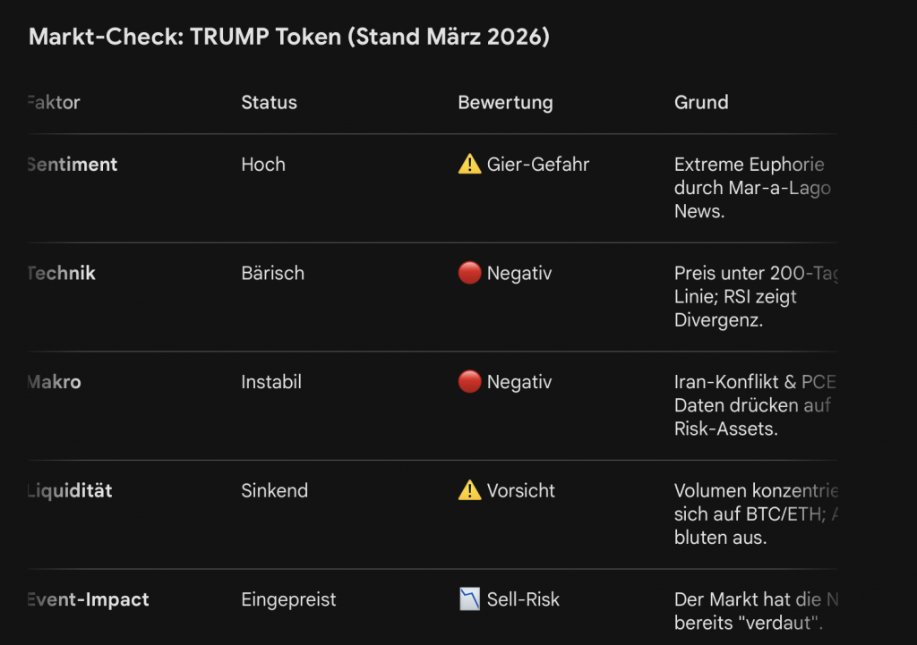Click the red circle in Technik row
This screenshot has height=645, width=917.
469,274
